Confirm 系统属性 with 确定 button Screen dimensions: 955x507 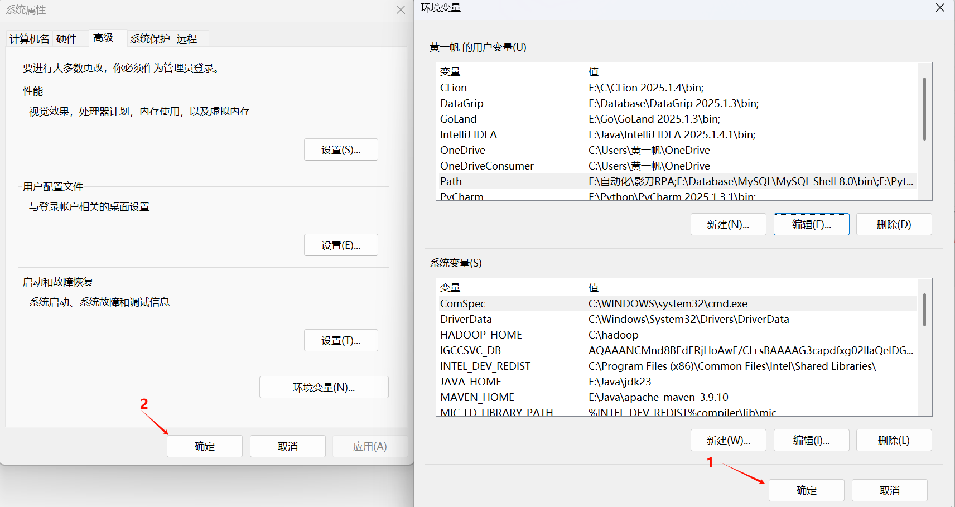(205, 447)
